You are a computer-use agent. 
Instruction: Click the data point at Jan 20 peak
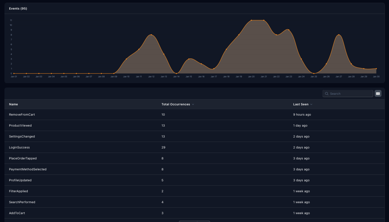251,20
